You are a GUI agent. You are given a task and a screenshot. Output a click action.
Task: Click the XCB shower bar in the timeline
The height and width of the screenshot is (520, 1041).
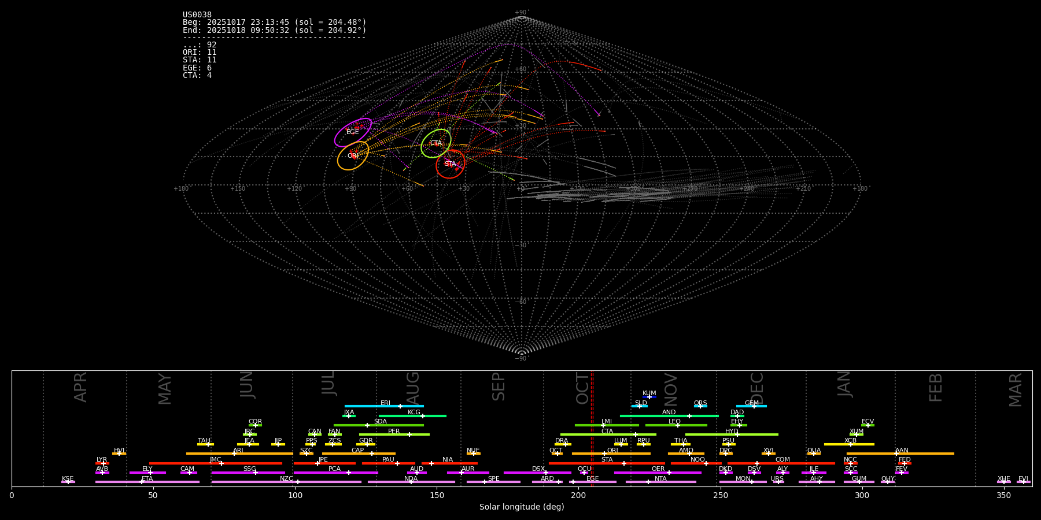(849, 444)
